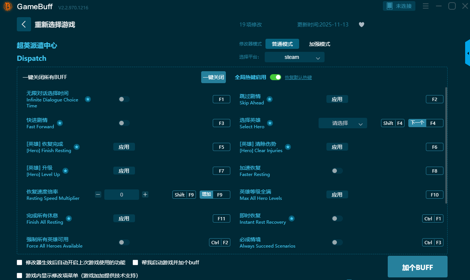Image resolution: width=470 pixels, height=280 pixels.
Task: Toggle Infinite Dialogue Choice Time switch
Action: (124, 99)
